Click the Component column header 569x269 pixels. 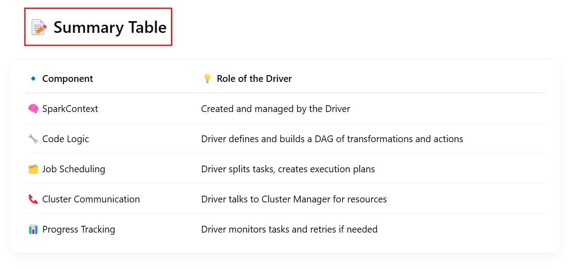pyautogui.click(x=67, y=79)
